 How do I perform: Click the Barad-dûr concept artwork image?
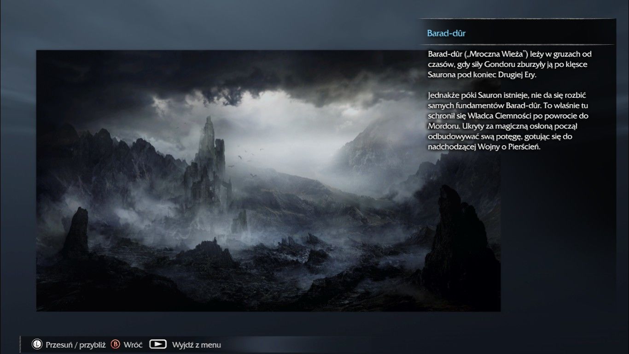click(268, 181)
